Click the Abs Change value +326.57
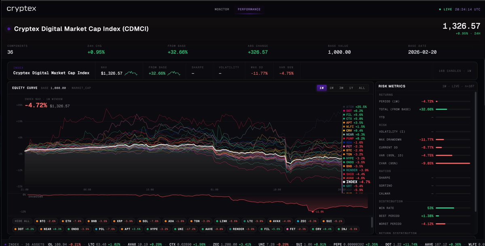This screenshot has width=485, height=246. pos(258,52)
